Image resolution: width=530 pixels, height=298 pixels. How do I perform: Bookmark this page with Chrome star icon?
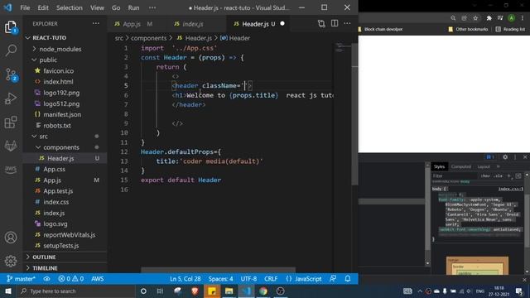coord(475,18)
